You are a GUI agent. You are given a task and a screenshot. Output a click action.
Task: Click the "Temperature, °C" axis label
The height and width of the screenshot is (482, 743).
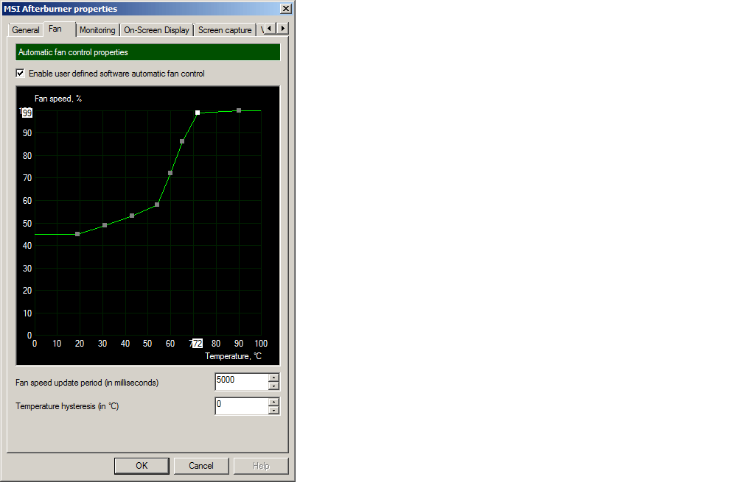[x=233, y=356]
